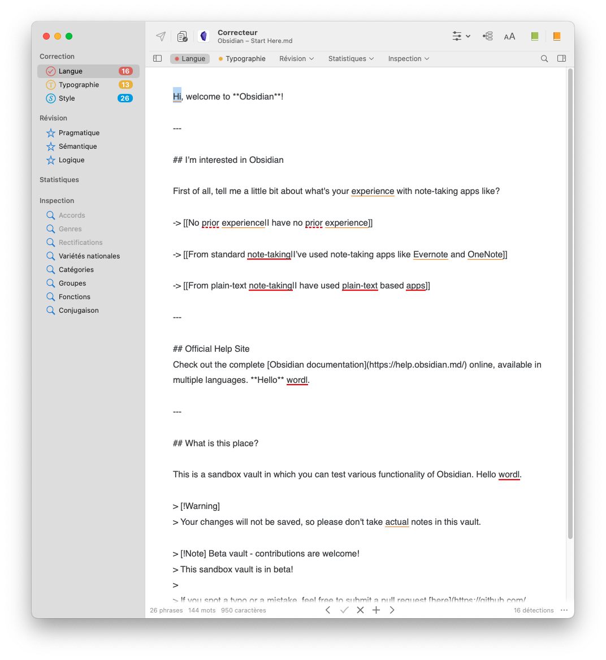Click the vertical scrollbar thumb
The height and width of the screenshot is (660, 606).
pyautogui.click(x=570, y=303)
